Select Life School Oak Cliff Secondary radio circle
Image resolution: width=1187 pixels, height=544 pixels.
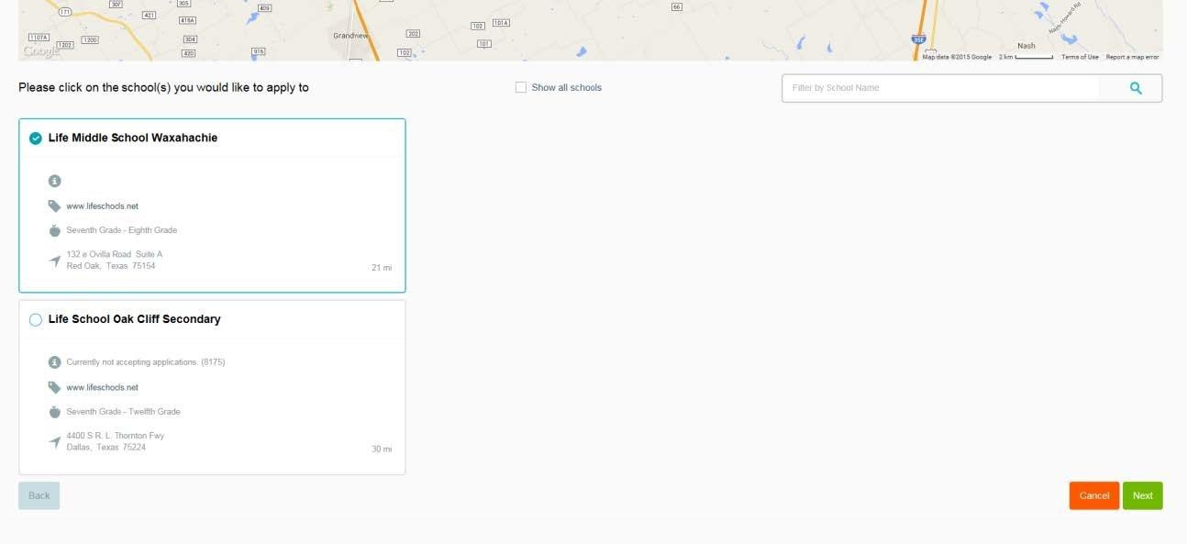[36, 320]
